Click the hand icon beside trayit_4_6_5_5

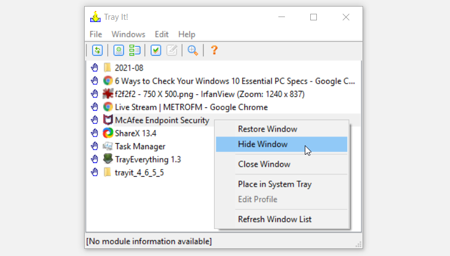pos(95,172)
